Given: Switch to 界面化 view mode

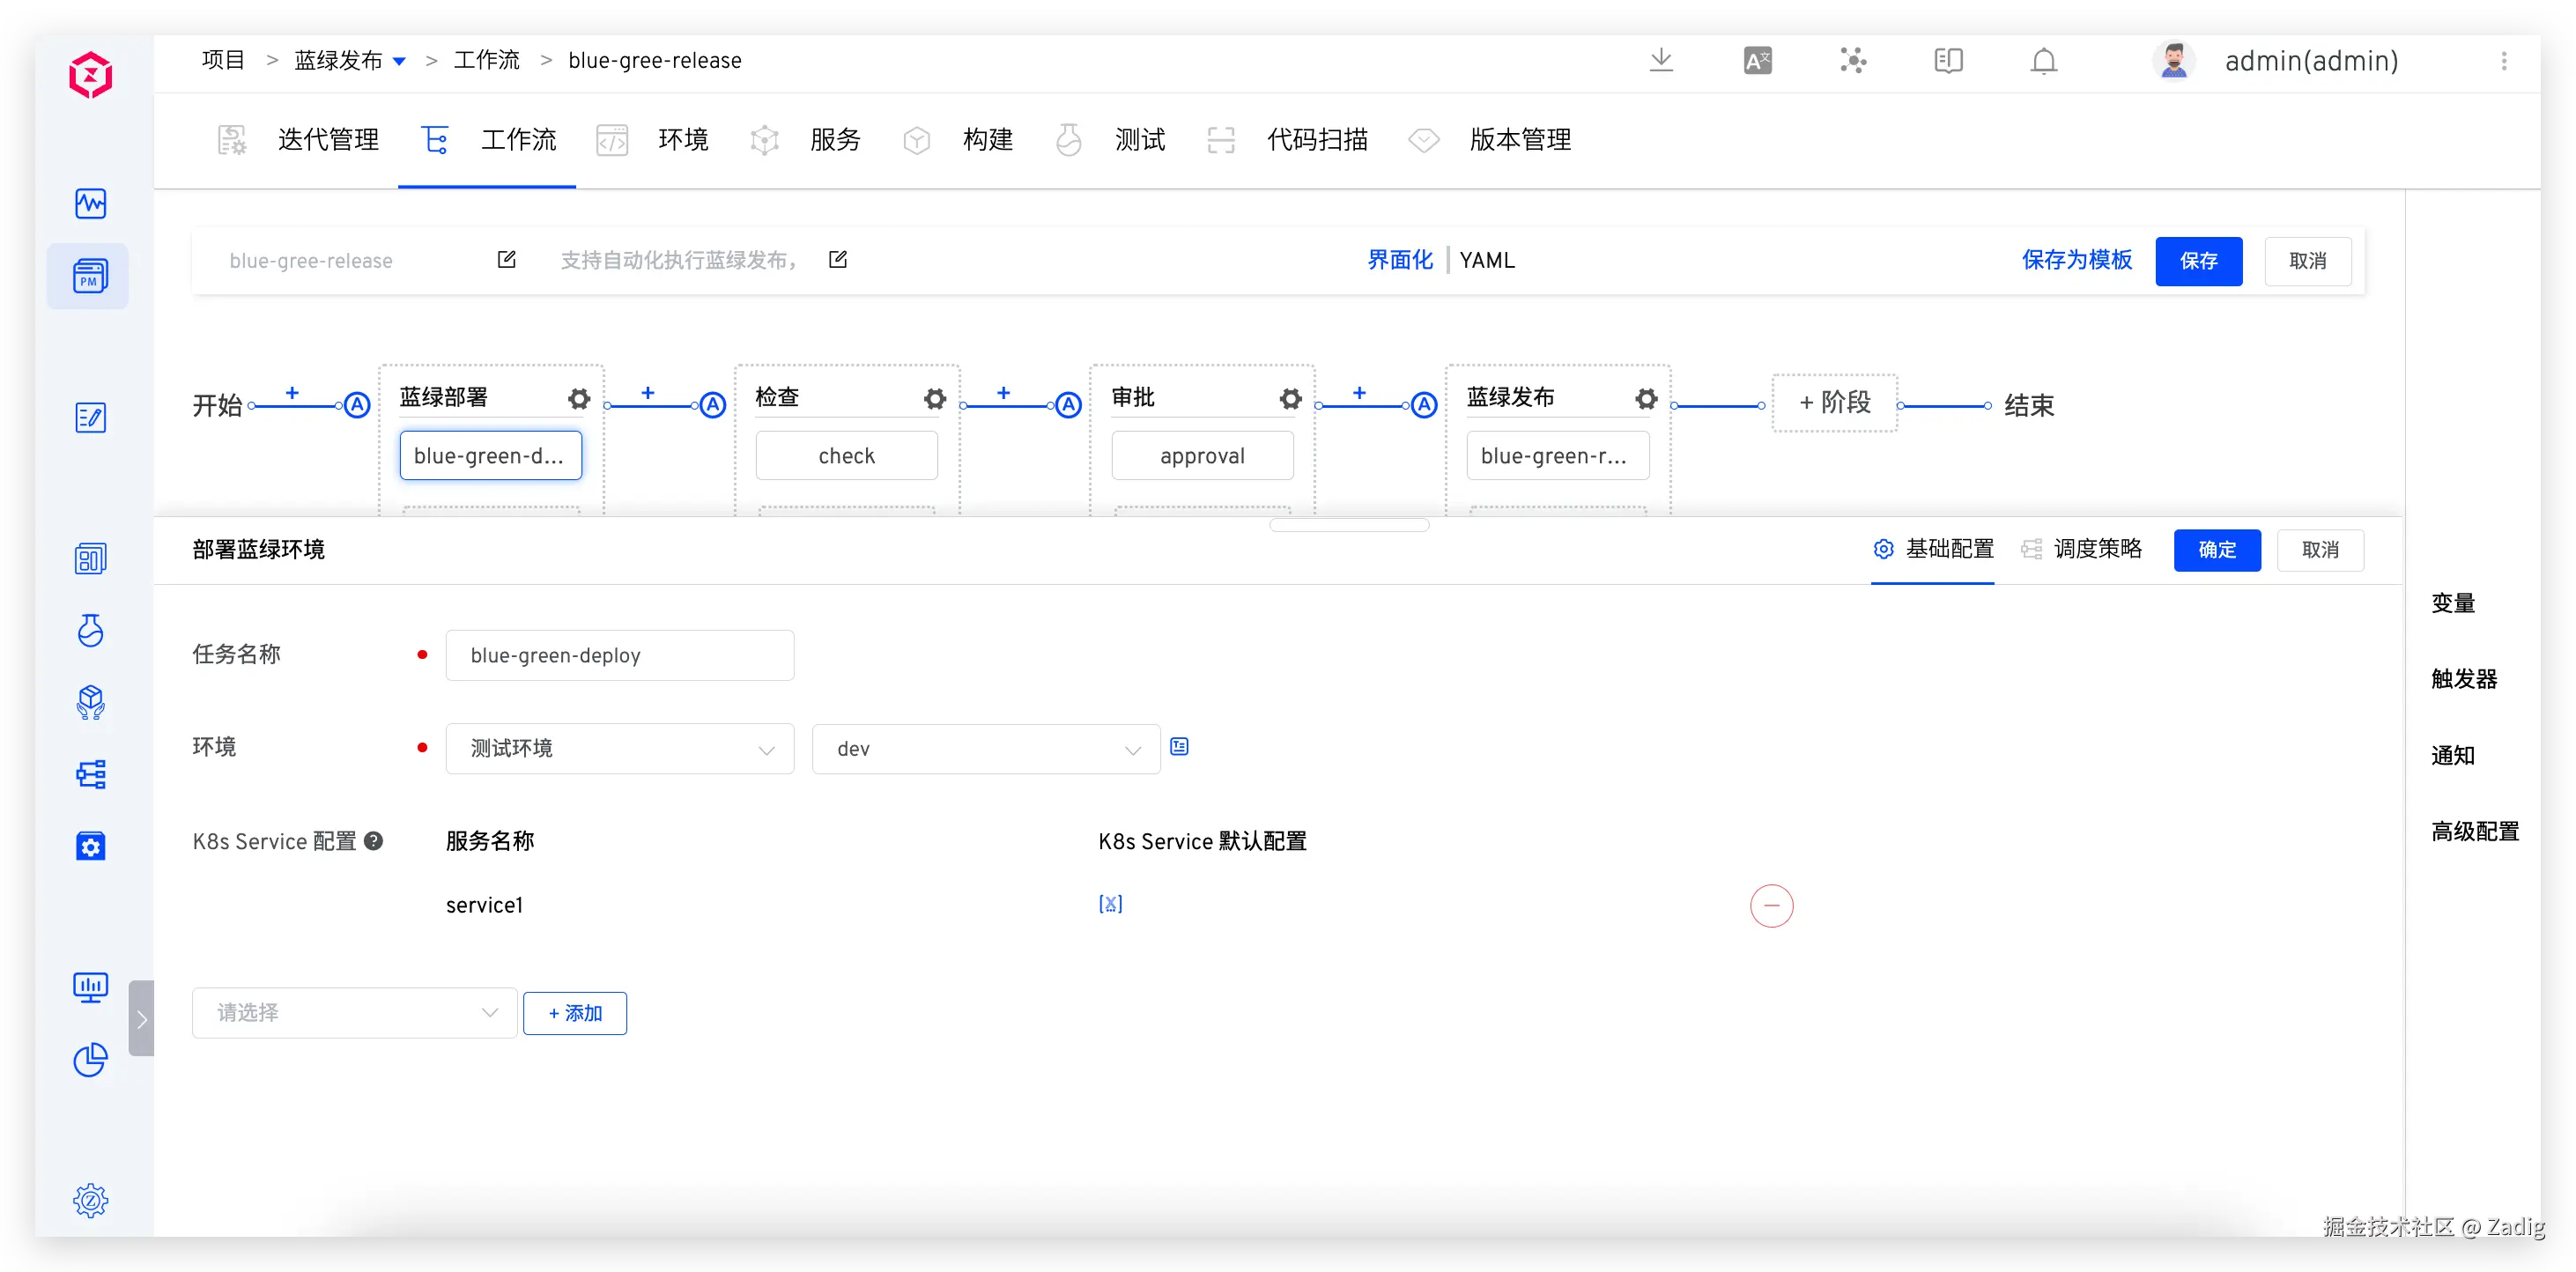Looking at the screenshot, I should point(1399,261).
